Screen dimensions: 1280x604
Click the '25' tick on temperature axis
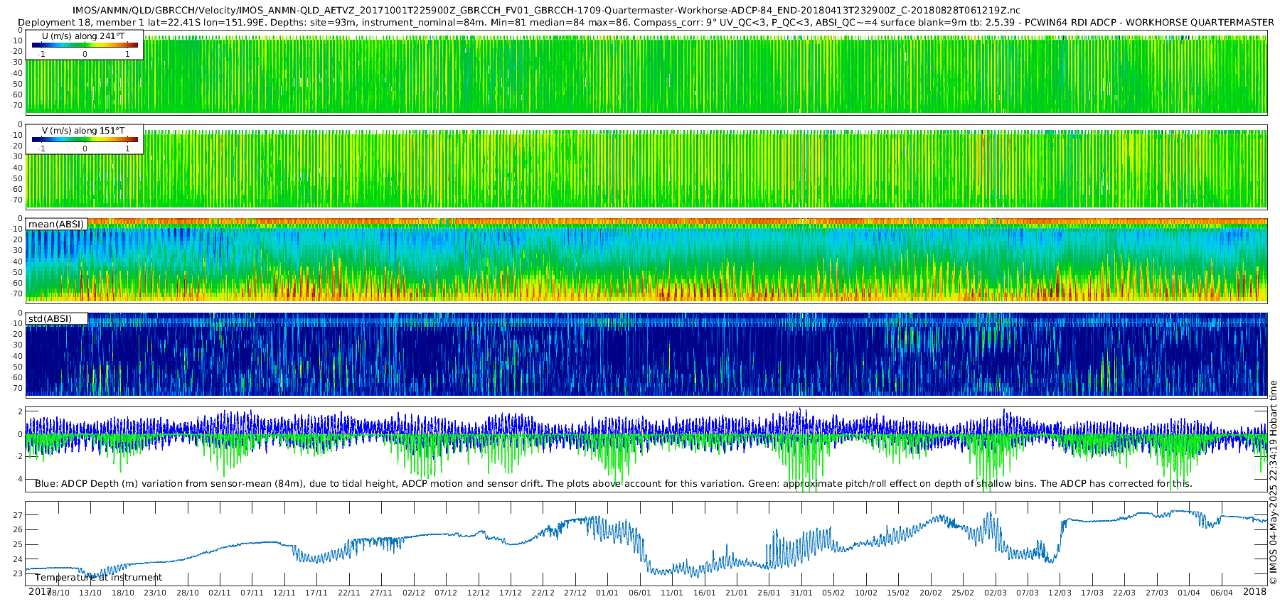[x=18, y=545]
